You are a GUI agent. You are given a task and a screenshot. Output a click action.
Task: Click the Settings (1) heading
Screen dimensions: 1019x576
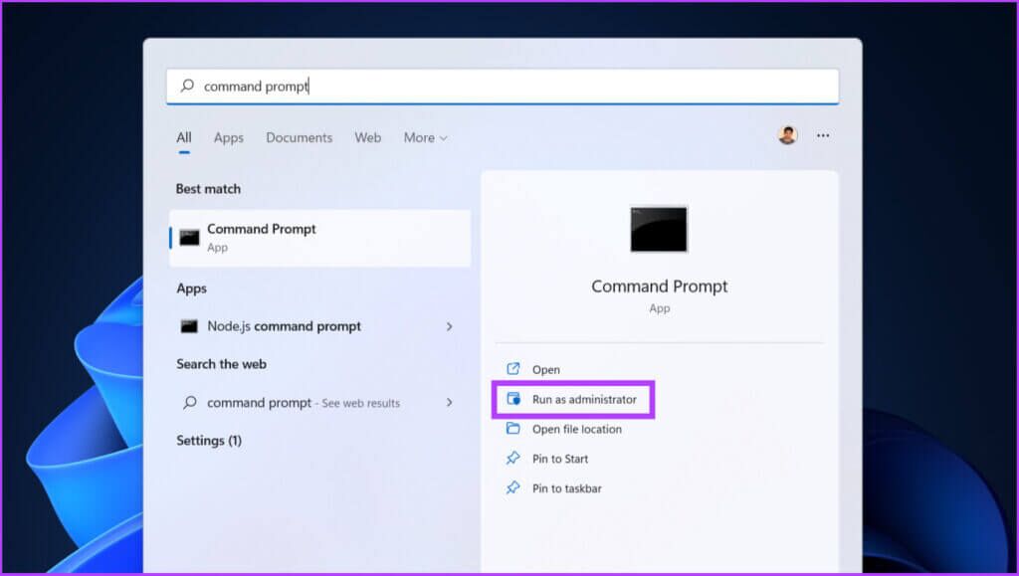[x=209, y=441]
